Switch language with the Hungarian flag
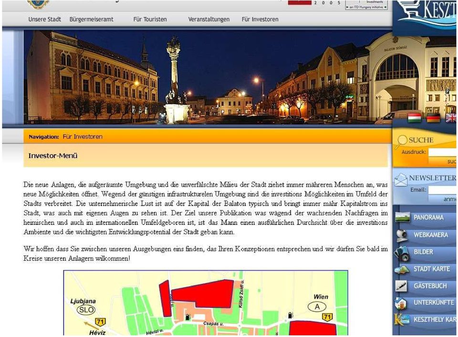Viewport: 458px width, 337px height. point(415,118)
